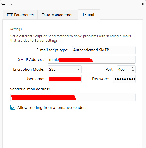The width and height of the screenshot is (146, 148).
Task: Click the Encryption Mode label text
Action: click(x=29, y=69)
